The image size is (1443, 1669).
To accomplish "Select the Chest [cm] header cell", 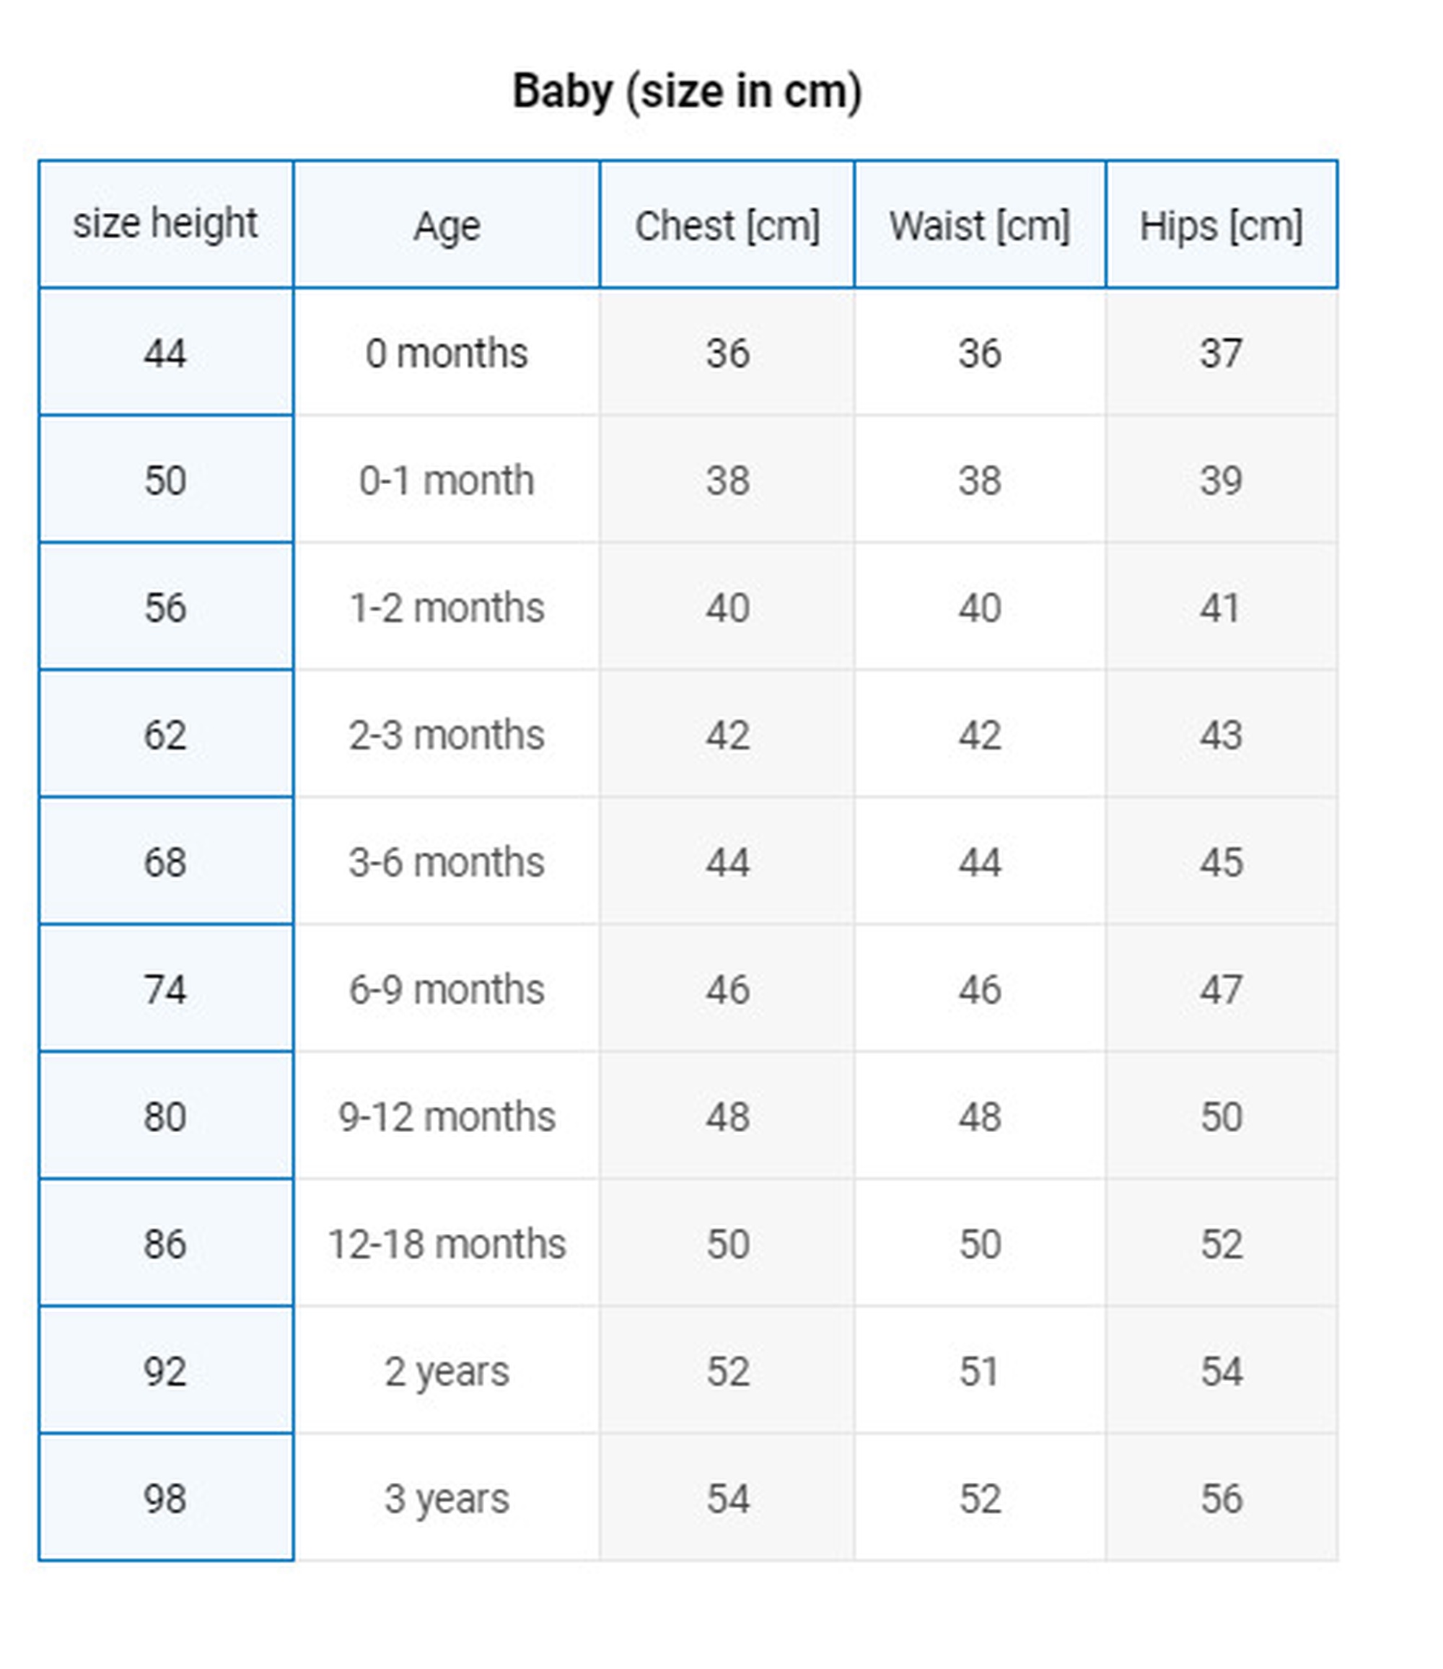I will point(727,226).
